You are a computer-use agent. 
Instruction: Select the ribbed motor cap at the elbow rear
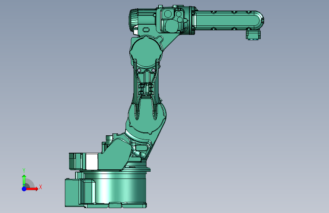pos(134,20)
